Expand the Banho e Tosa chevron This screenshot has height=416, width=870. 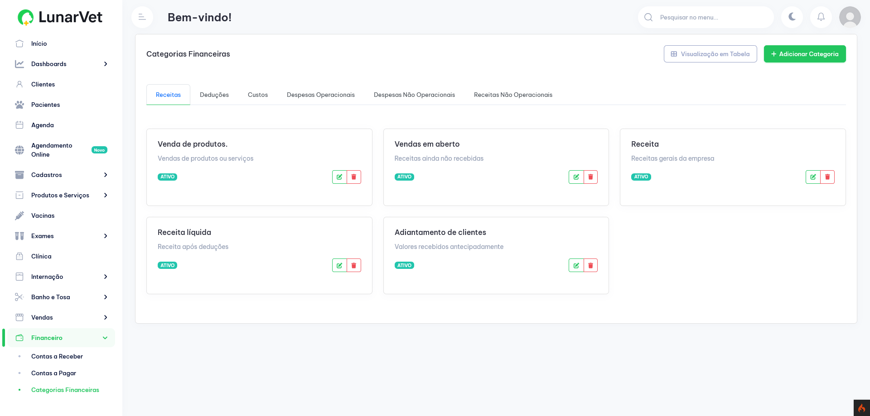106,297
